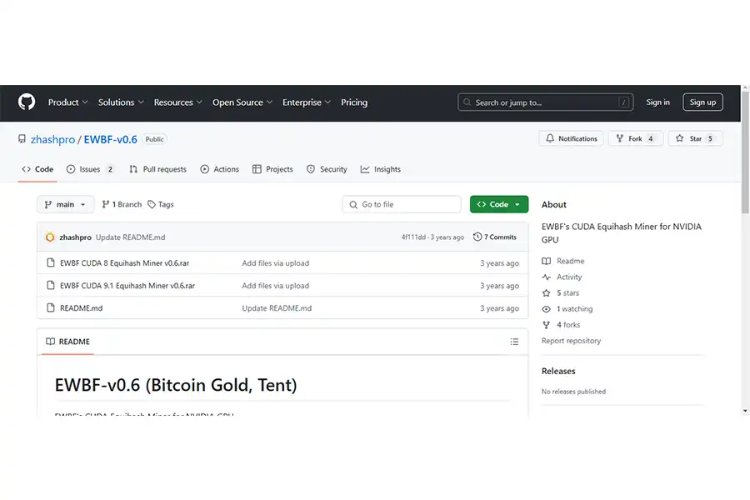Open the CUDA 8 row's Add files via upload commit
Viewport: 750px width, 500px height.
coord(276,263)
